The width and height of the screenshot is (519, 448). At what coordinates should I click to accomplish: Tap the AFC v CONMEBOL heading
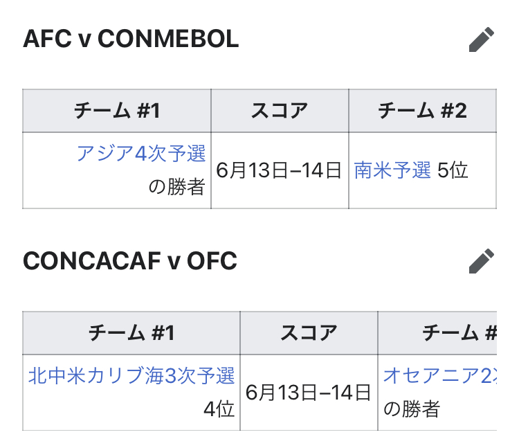131,39
